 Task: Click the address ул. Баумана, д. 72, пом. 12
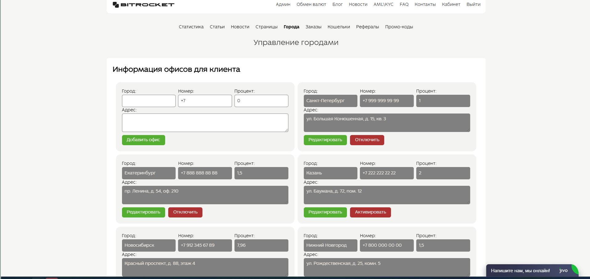(x=387, y=195)
